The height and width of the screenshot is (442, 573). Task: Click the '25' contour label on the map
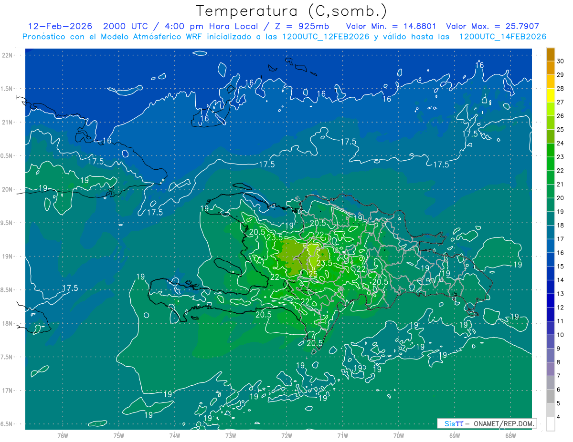click(x=313, y=274)
